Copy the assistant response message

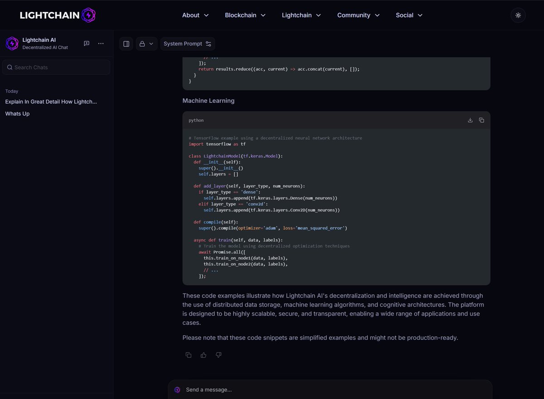(x=189, y=355)
